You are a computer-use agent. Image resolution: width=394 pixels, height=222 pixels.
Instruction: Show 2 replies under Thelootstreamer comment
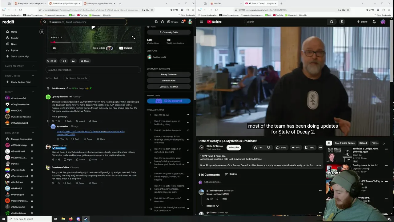212,206
